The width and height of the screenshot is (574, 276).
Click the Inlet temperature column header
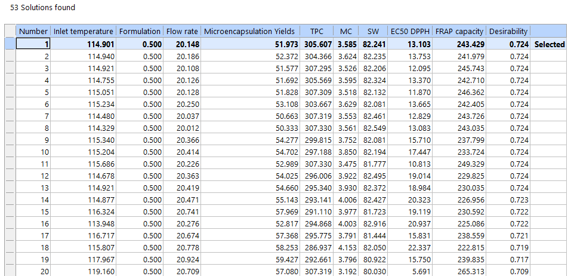click(x=84, y=32)
